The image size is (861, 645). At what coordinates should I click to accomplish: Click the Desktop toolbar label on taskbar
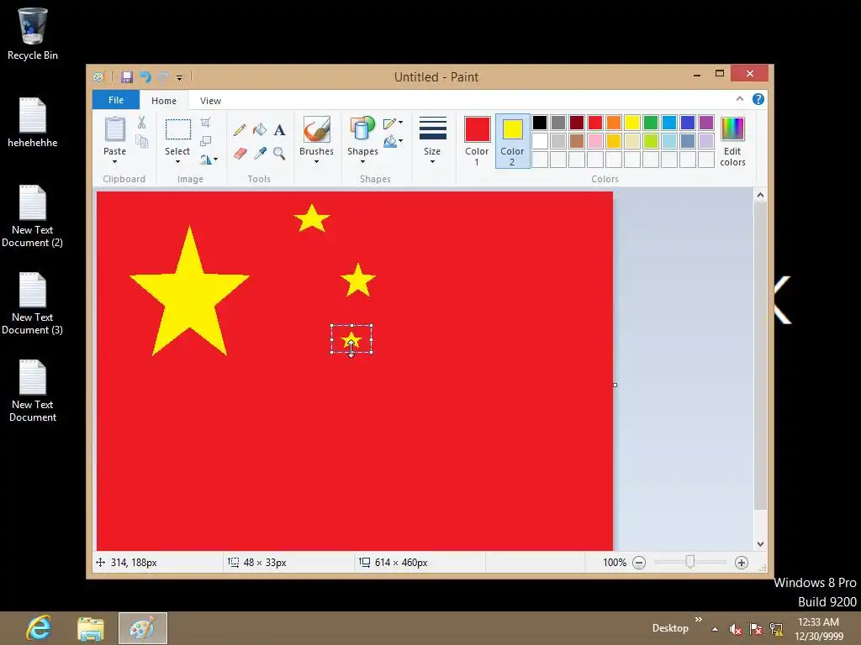670,628
